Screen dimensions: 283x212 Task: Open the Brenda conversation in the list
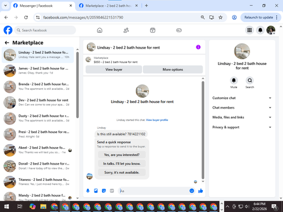pyautogui.click(x=38, y=86)
